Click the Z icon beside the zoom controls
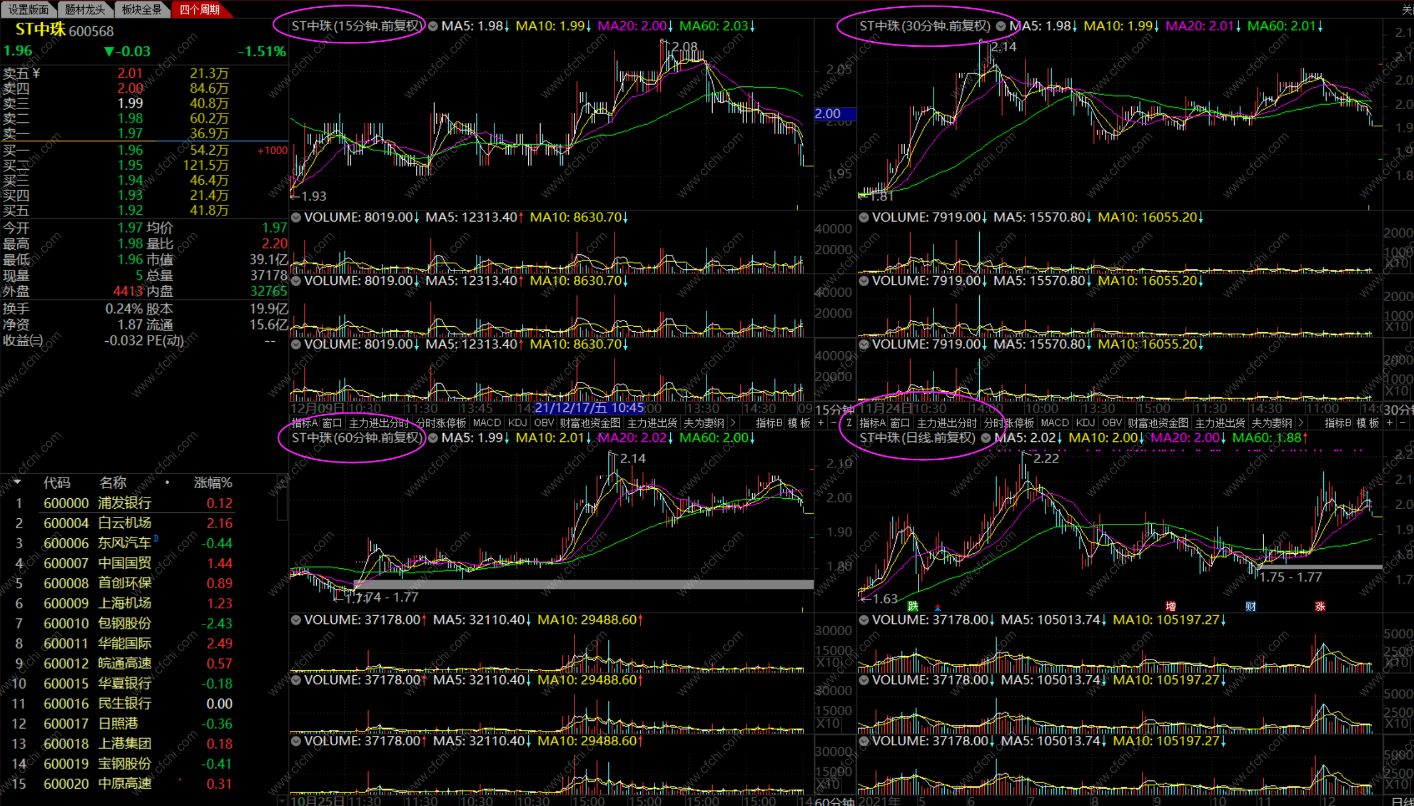The width and height of the screenshot is (1414, 806). click(848, 423)
